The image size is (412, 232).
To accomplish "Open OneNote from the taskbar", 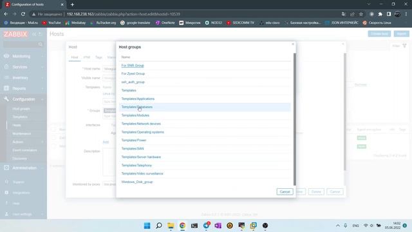I will pos(218,226).
